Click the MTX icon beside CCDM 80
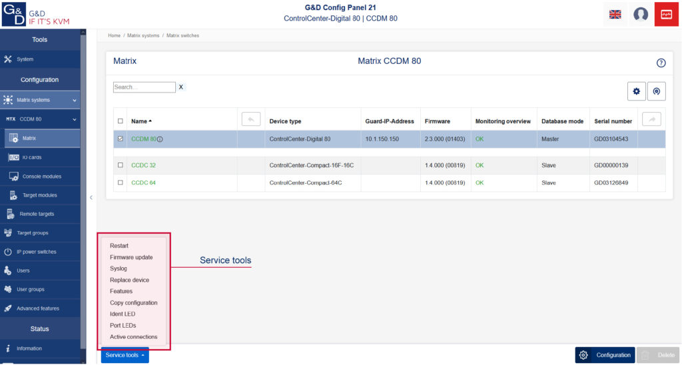682x365 pixels. tap(11, 119)
